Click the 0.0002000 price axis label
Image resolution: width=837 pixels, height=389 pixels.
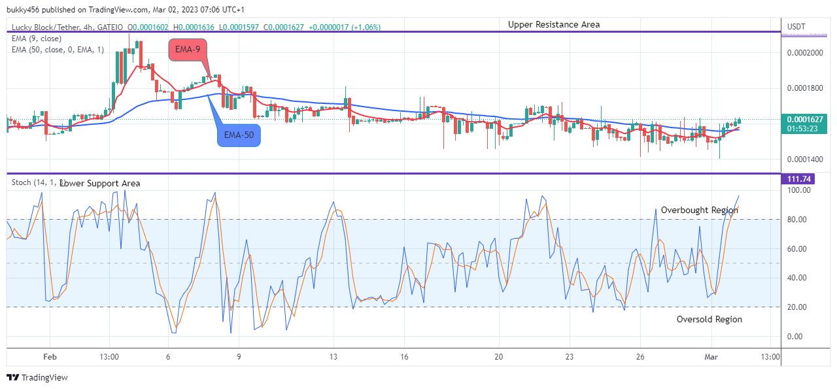805,52
